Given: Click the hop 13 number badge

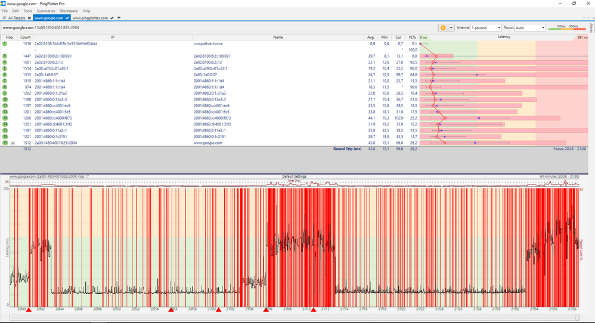Looking at the screenshot, I should (5, 118).
